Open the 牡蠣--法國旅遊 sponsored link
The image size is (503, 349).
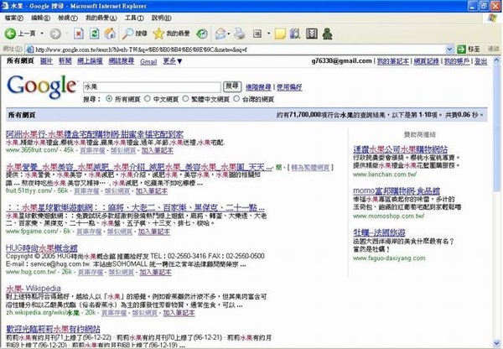(379, 232)
